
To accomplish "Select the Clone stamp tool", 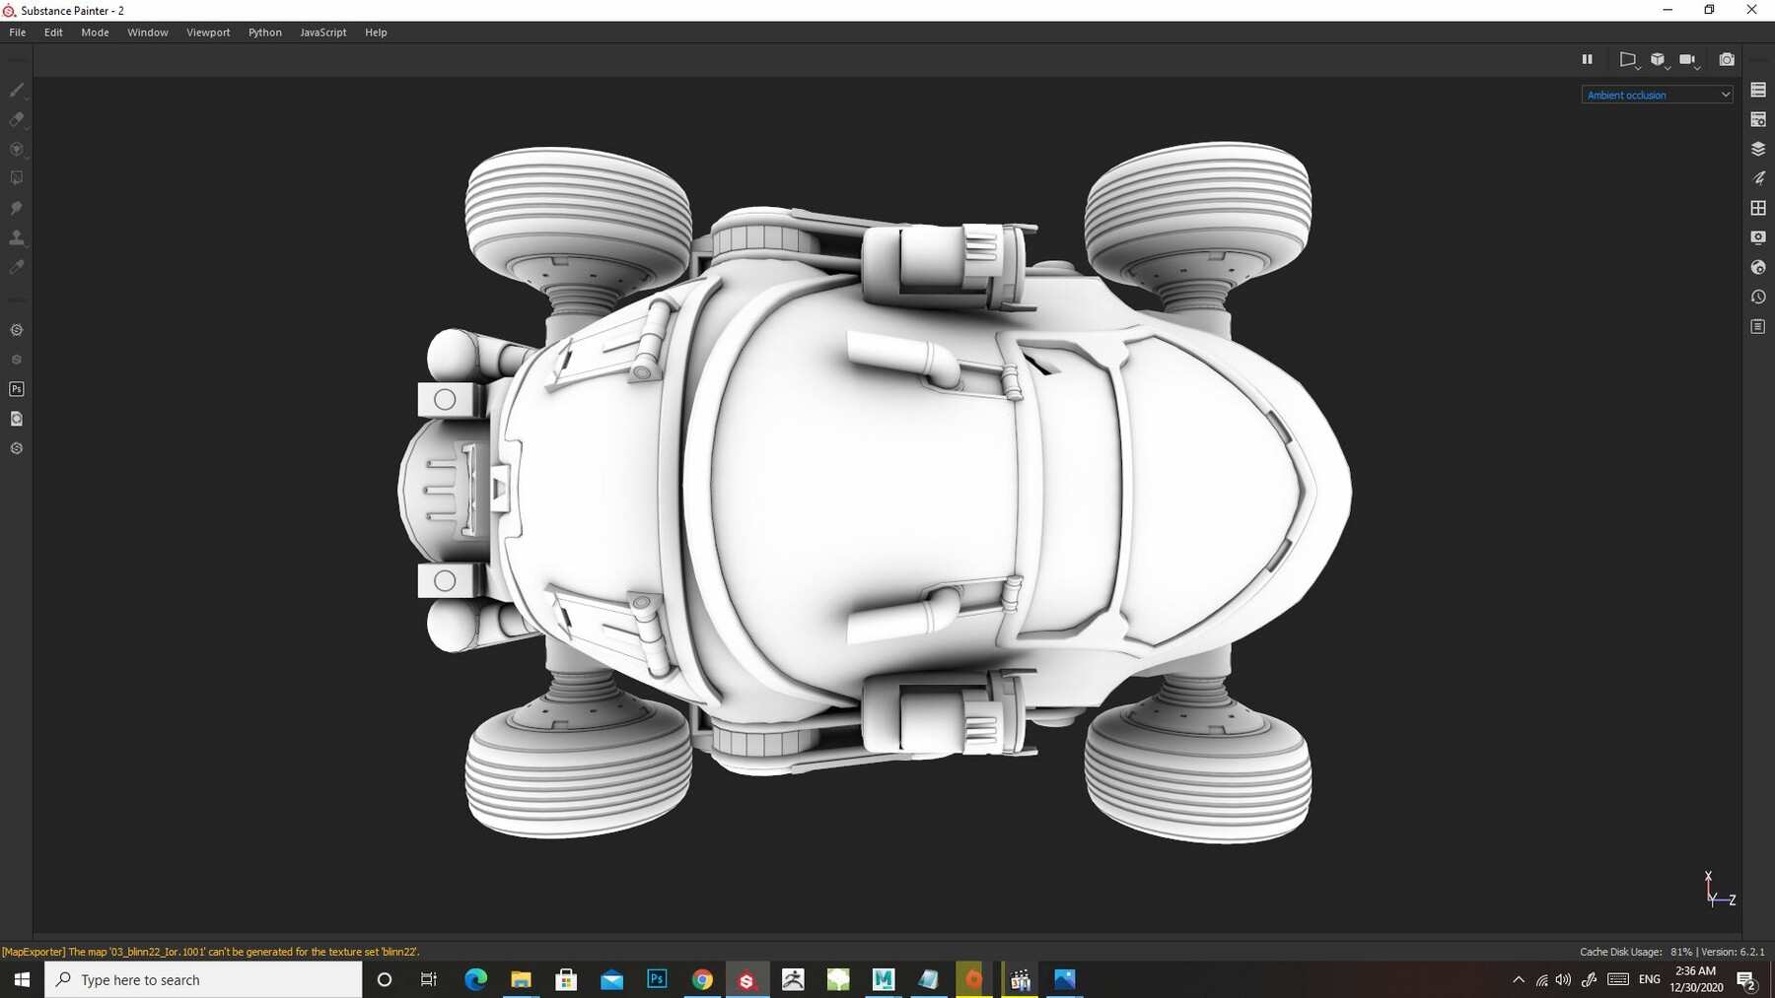I will [16, 237].
